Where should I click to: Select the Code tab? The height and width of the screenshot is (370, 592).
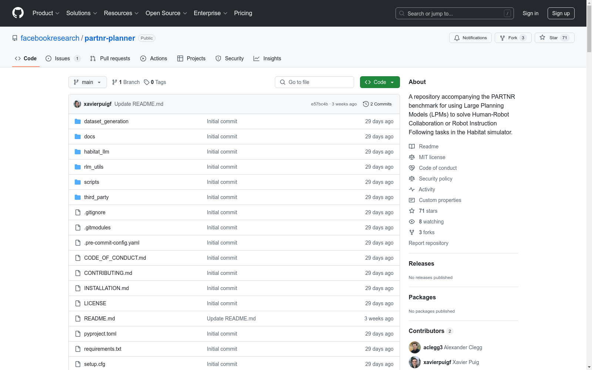(x=26, y=58)
